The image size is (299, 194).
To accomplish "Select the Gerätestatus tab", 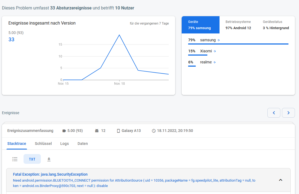I will pos(276,25).
